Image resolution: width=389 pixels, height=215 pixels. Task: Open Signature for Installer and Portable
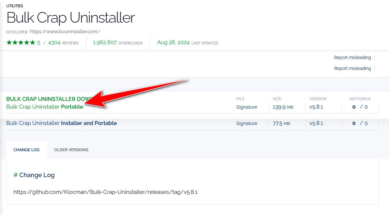click(247, 124)
